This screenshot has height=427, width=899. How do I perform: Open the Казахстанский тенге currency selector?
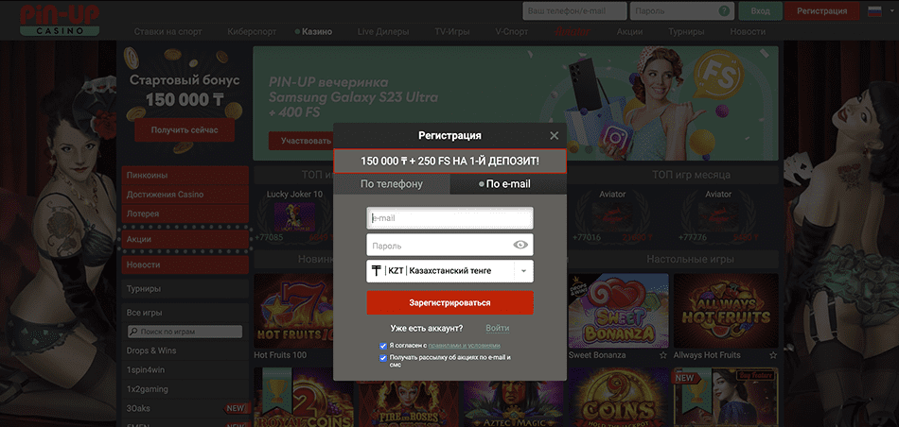point(450,271)
